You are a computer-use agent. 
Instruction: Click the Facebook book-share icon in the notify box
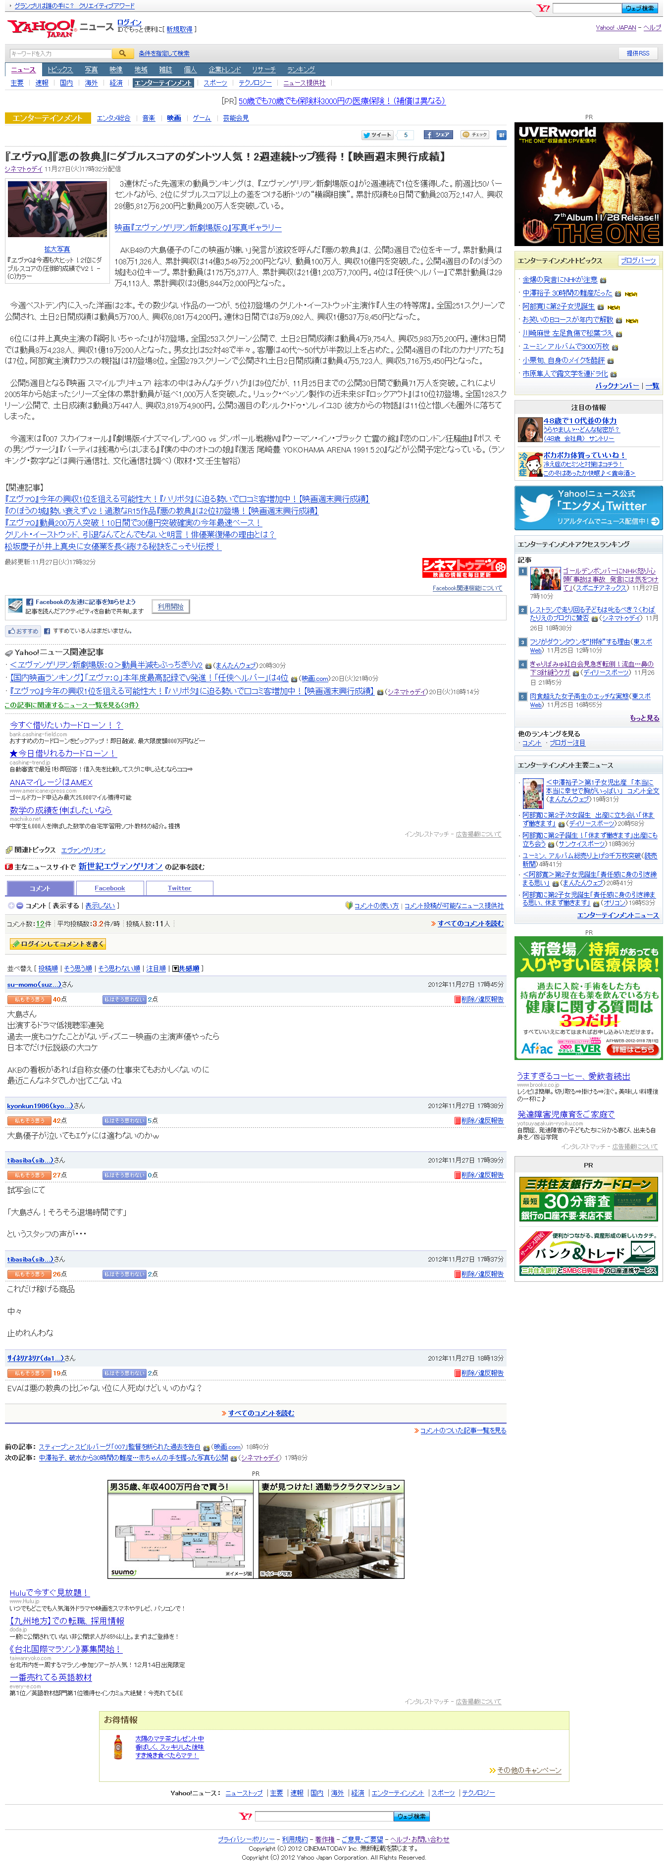click(15, 606)
